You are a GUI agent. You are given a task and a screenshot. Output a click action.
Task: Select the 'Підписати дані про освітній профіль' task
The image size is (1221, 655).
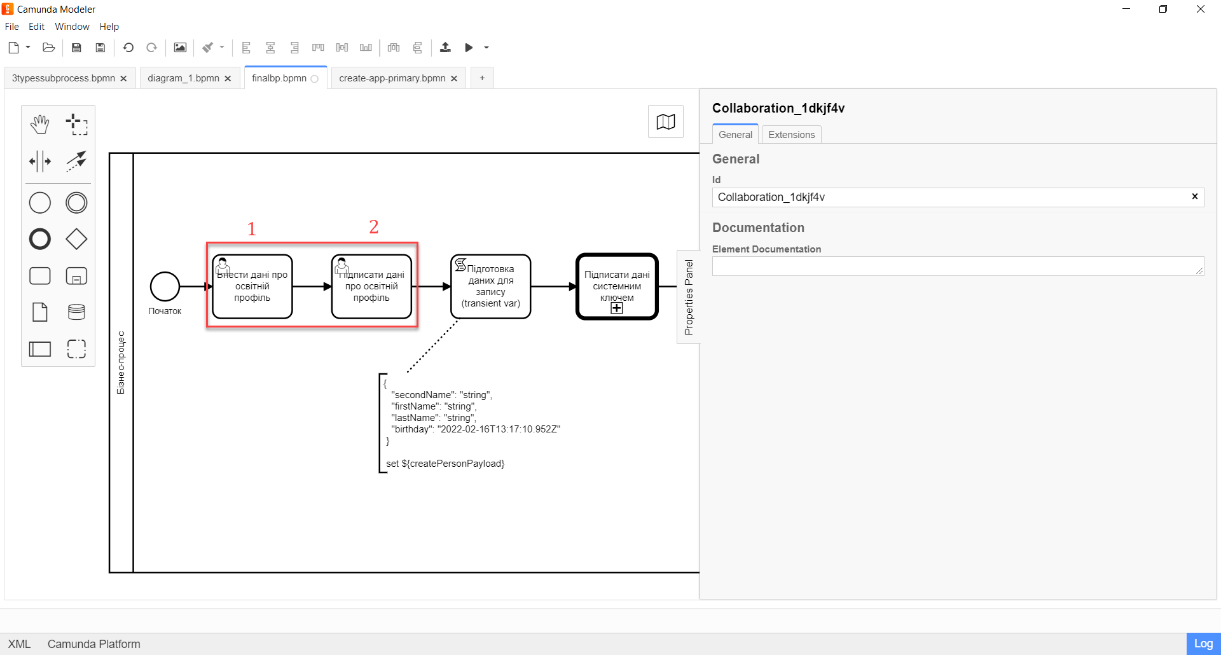click(371, 287)
